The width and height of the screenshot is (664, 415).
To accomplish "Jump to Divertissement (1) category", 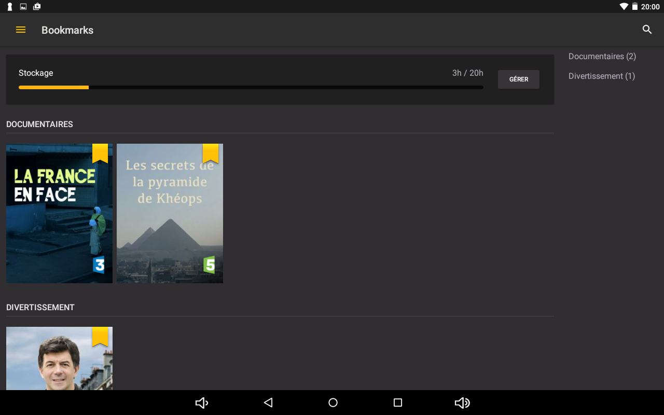I will pos(602,76).
